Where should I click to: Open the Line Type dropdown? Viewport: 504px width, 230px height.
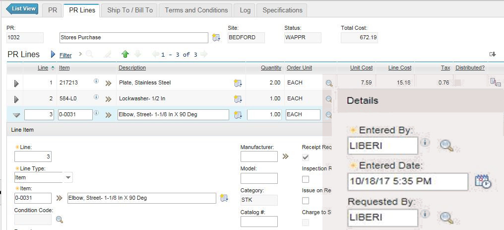click(x=68, y=177)
